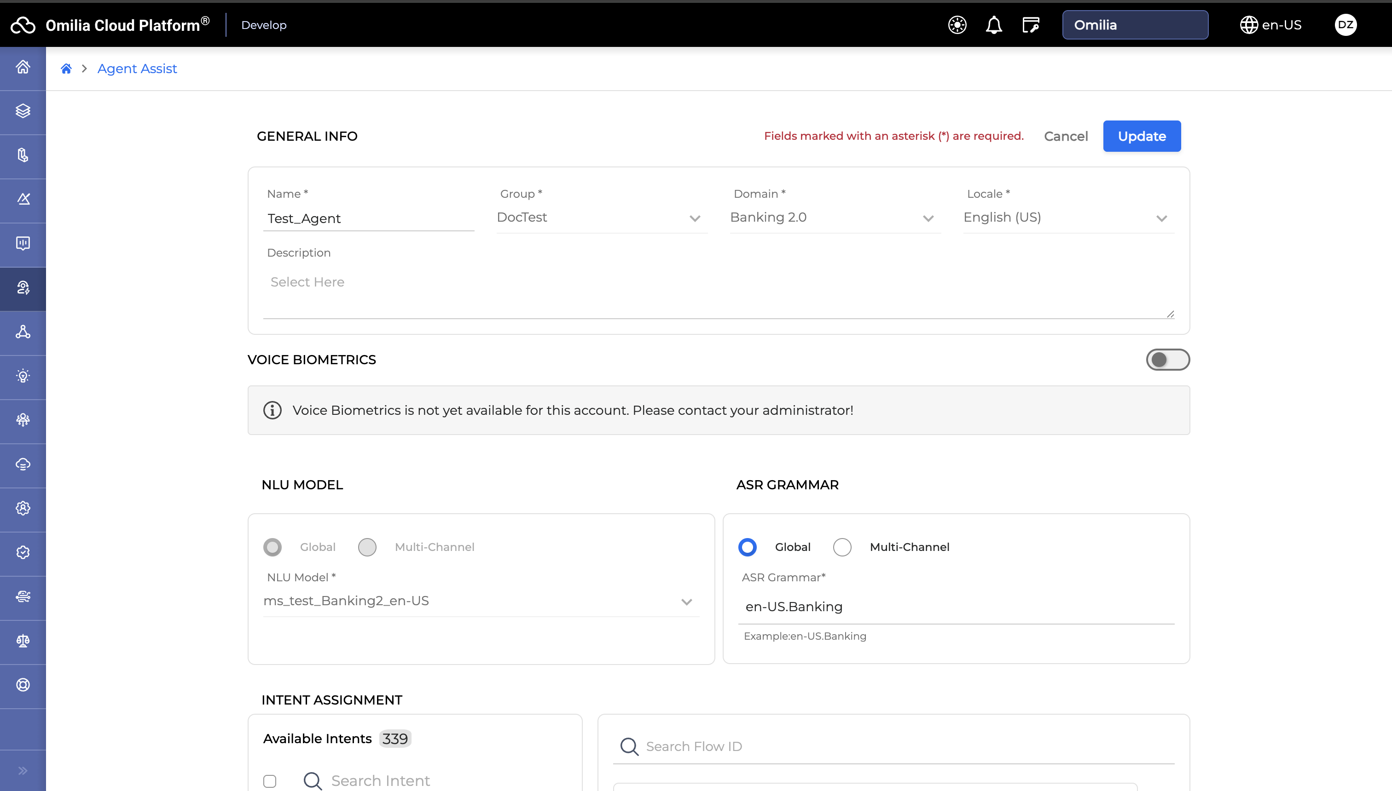
Task: Open the layers stack sidebar icon
Action: pyautogui.click(x=23, y=111)
